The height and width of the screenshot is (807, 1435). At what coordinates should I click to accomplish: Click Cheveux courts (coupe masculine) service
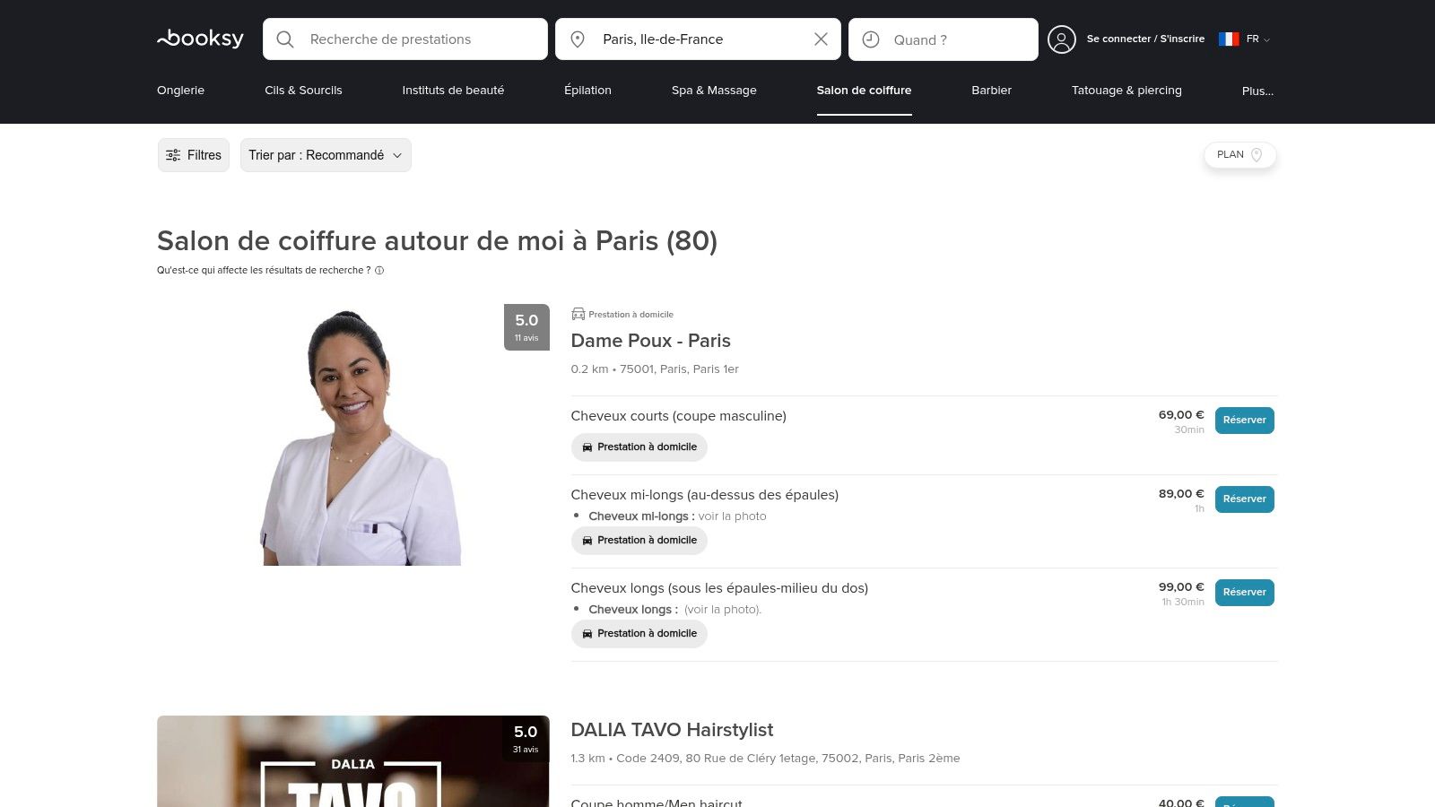[678, 416]
